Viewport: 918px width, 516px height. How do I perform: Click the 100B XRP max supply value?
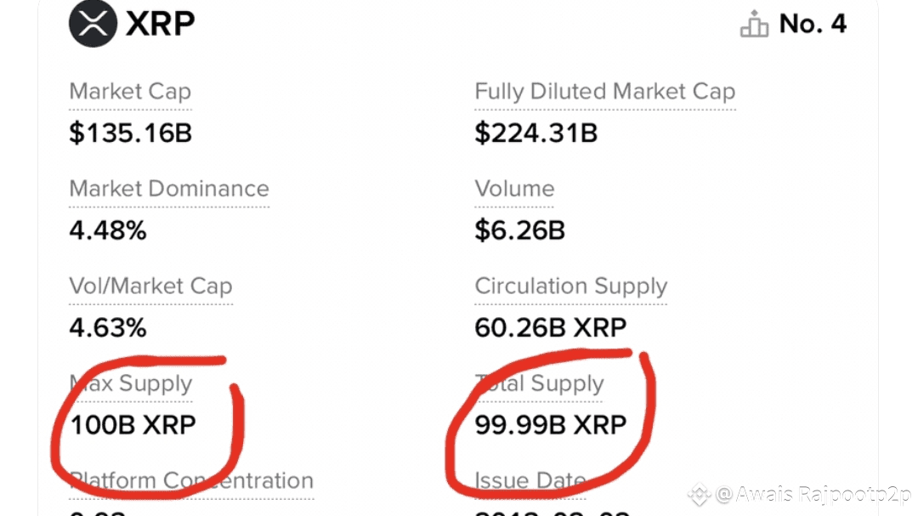133,424
